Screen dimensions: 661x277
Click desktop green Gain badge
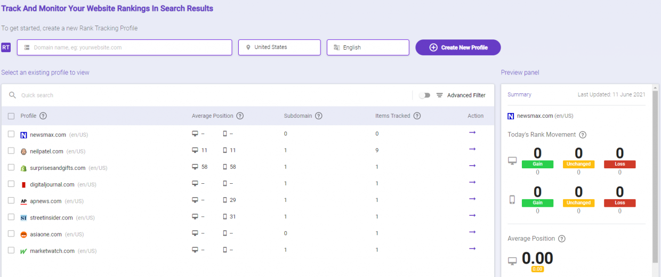pos(537,164)
